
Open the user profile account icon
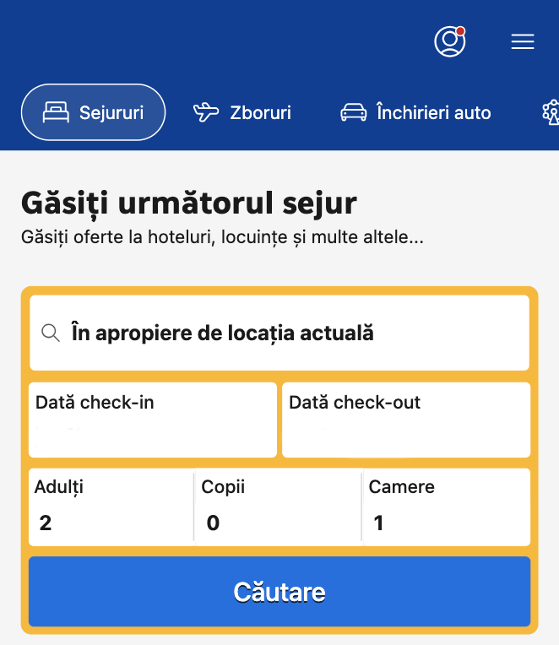pos(449,41)
